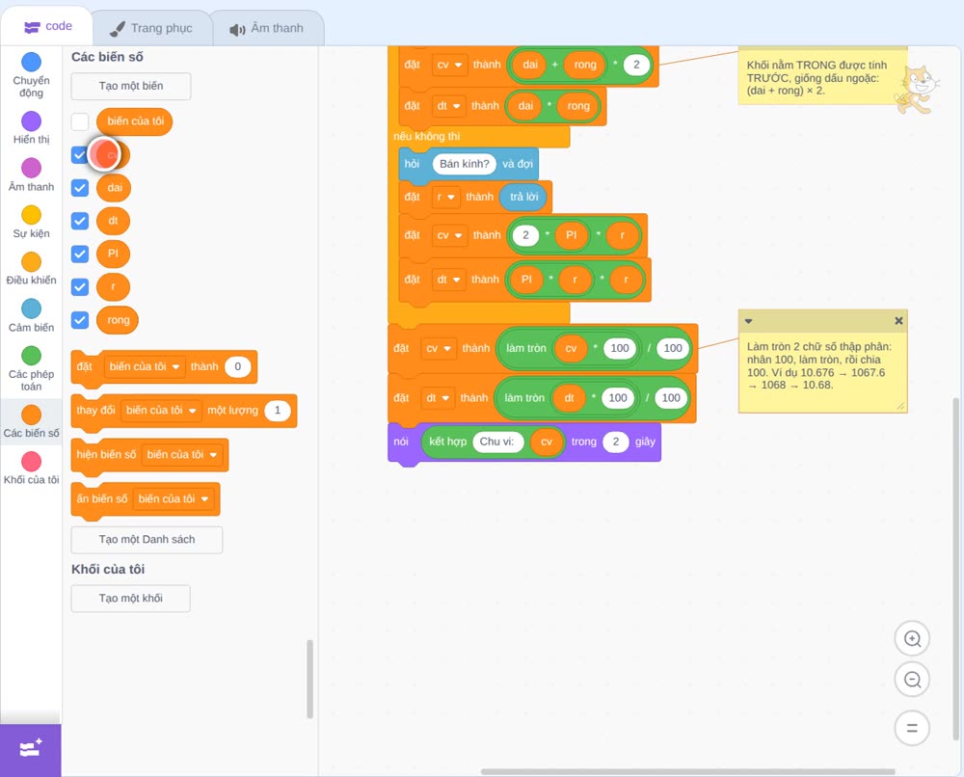This screenshot has width=964, height=777.
Task: Open the Âm thanh block category
Action: click(31, 174)
